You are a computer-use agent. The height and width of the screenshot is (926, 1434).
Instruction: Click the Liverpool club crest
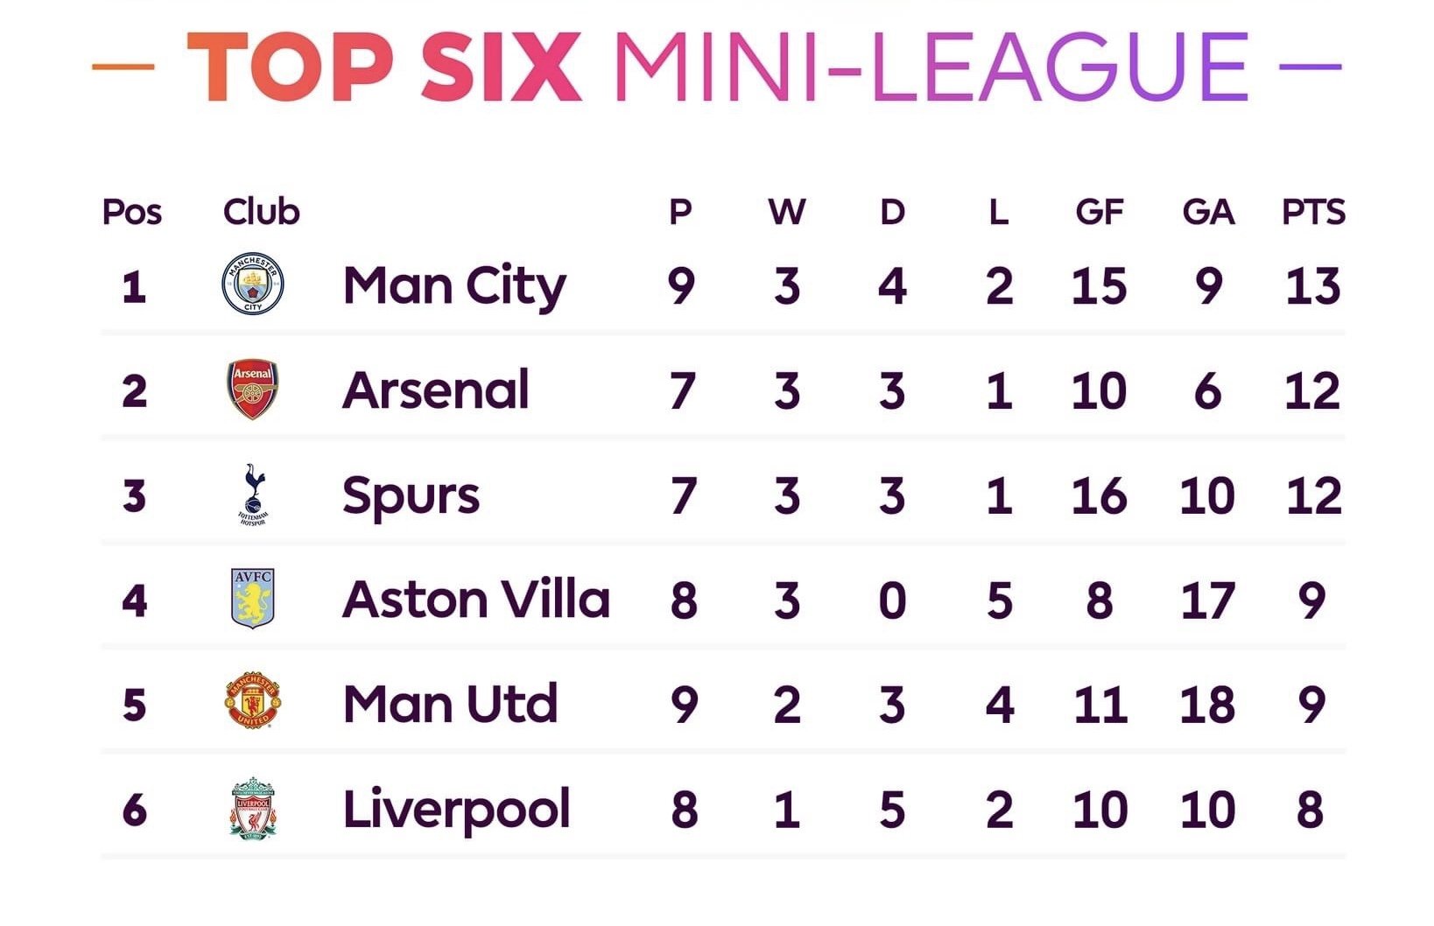coord(253,808)
